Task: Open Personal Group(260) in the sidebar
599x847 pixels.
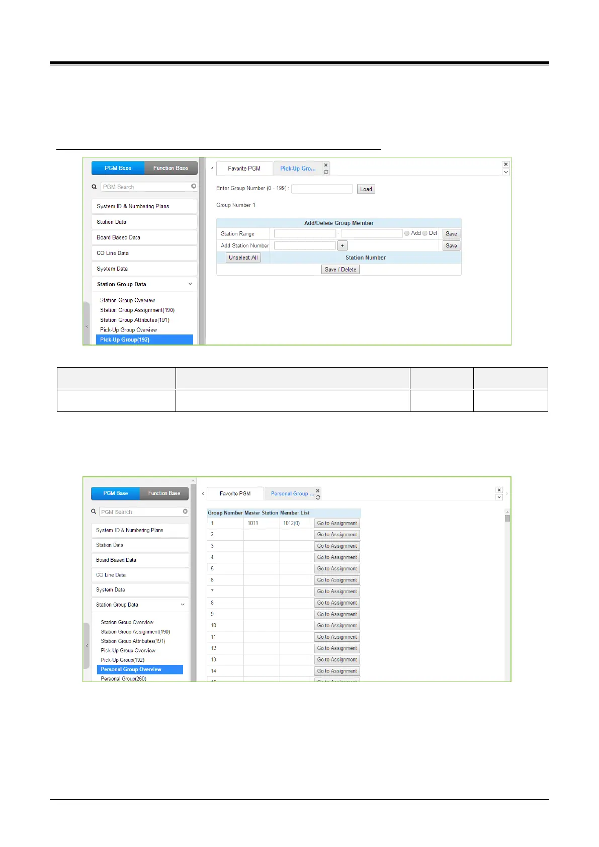Action: click(123, 679)
